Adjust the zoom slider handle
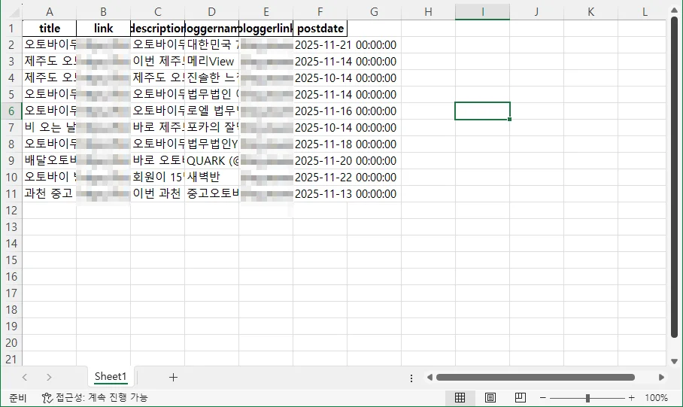 (587, 398)
